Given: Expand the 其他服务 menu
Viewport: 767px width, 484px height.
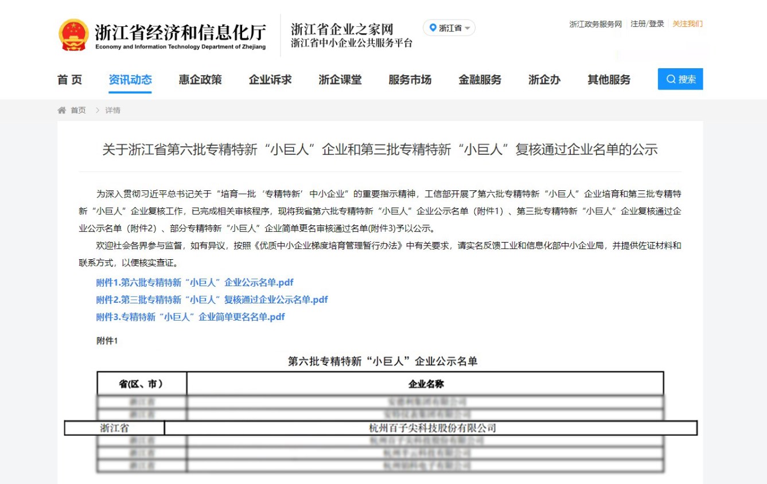Looking at the screenshot, I should coord(609,80).
